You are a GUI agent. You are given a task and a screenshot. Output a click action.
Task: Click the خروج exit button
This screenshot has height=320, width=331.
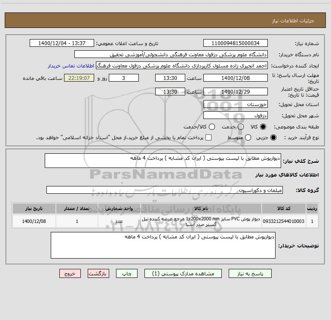70,274
